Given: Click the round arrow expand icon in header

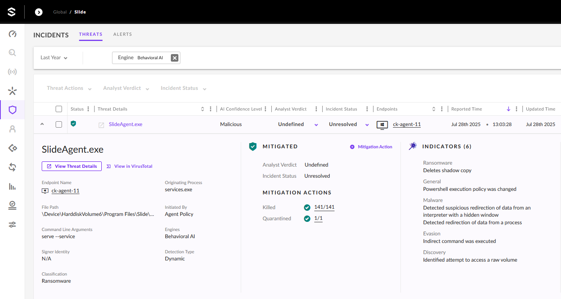Looking at the screenshot, I should (x=39, y=12).
